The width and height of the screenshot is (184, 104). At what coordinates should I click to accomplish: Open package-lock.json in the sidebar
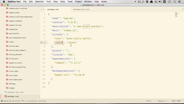click(x=16, y=92)
